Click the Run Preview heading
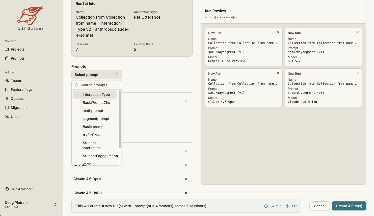 pyautogui.click(x=215, y=11)
